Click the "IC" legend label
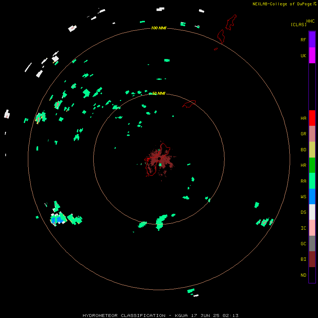The width and height of the screenshot is (318, 318). (303, 228)
